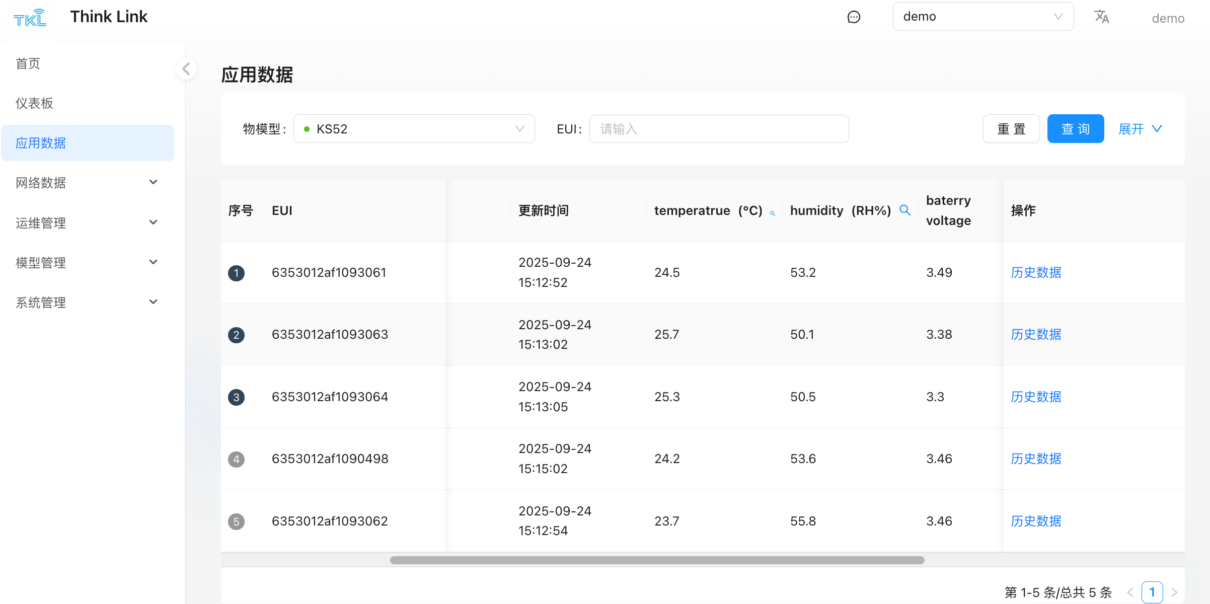Click the 查询 button
This screenshot has height=604, width=1210.
pos(1075,129)
